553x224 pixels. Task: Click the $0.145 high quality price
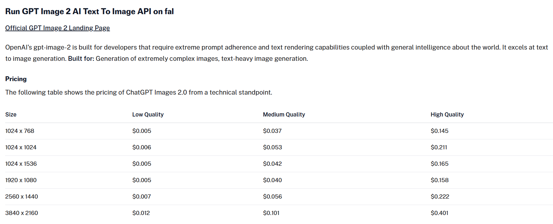[x=439, y=131]
